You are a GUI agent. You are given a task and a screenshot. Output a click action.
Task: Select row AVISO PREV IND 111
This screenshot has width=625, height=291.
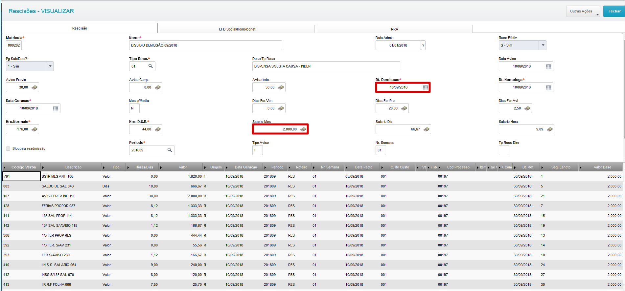(x=312, y=196)
